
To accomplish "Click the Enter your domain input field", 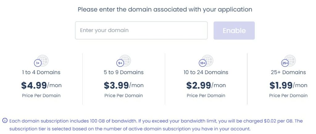I will tap(141, 30).
